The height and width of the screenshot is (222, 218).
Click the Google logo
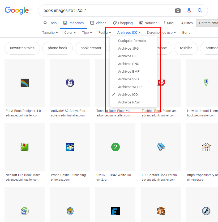point(17,11)
